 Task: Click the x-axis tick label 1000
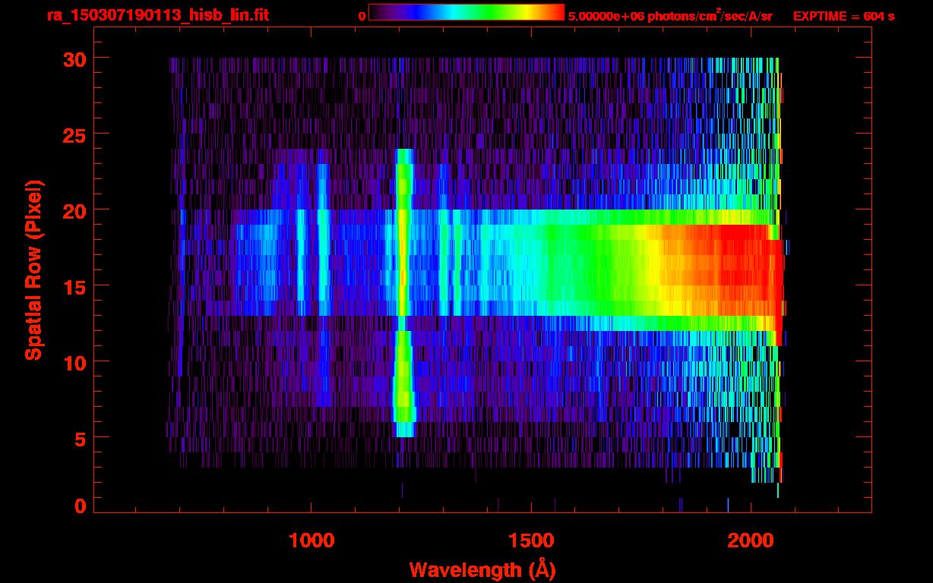(x=312, y=541)
